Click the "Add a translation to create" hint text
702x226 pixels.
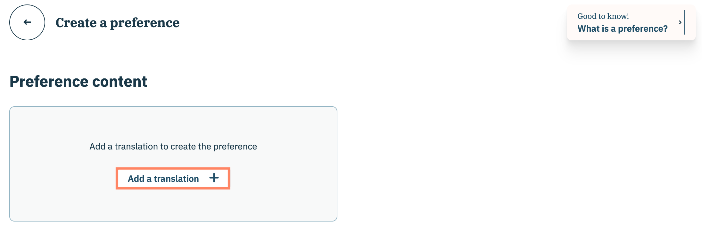[x=173, y=147]
